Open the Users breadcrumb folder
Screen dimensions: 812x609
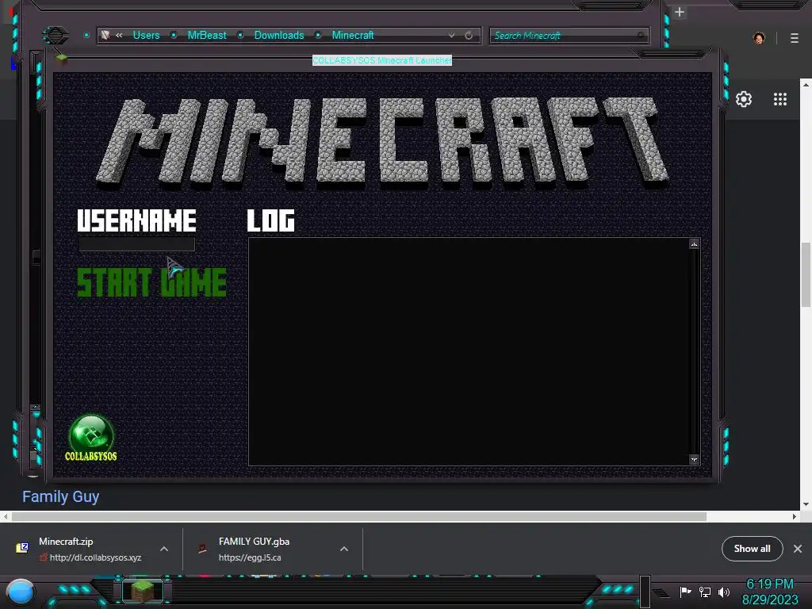click(146, 35)
